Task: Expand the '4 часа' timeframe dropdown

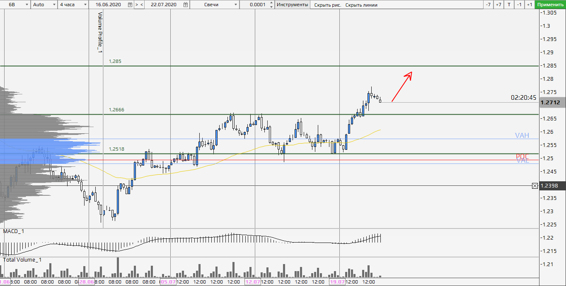Action: click(73, 5)
